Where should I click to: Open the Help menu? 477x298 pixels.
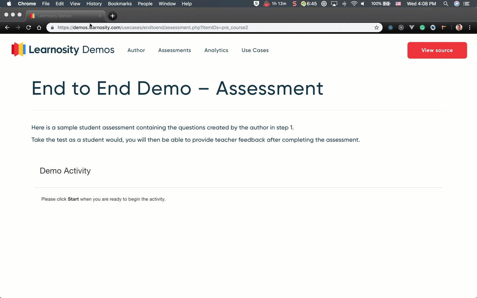(x=187, y=4)
